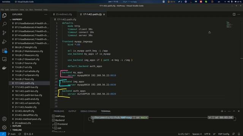
Task: Open 09-LB-L7-Maintenance.cfg file
Action: 29,51
